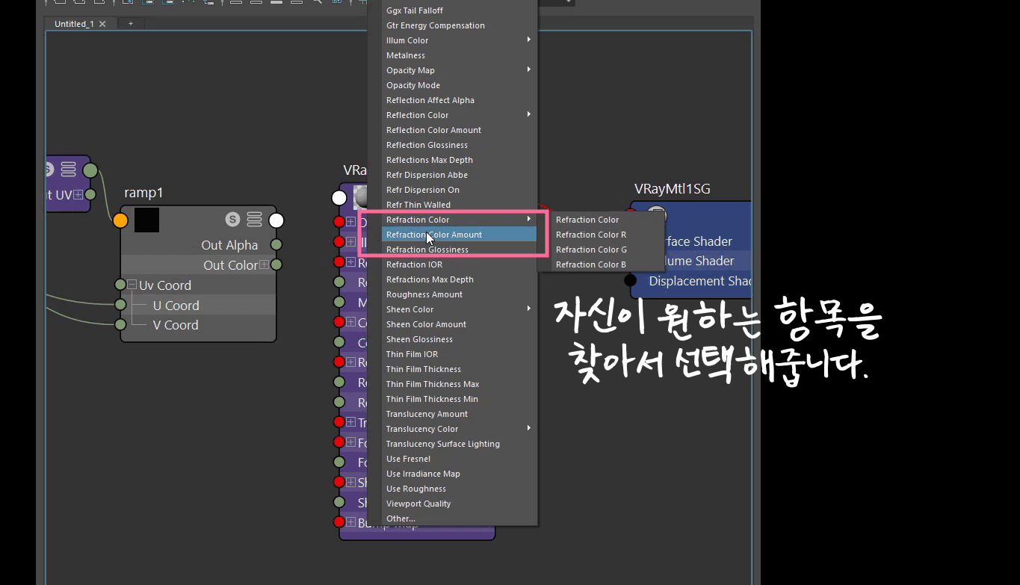Click leftmost purple node's large output port

pyautogui.click(x=90, y=170)
